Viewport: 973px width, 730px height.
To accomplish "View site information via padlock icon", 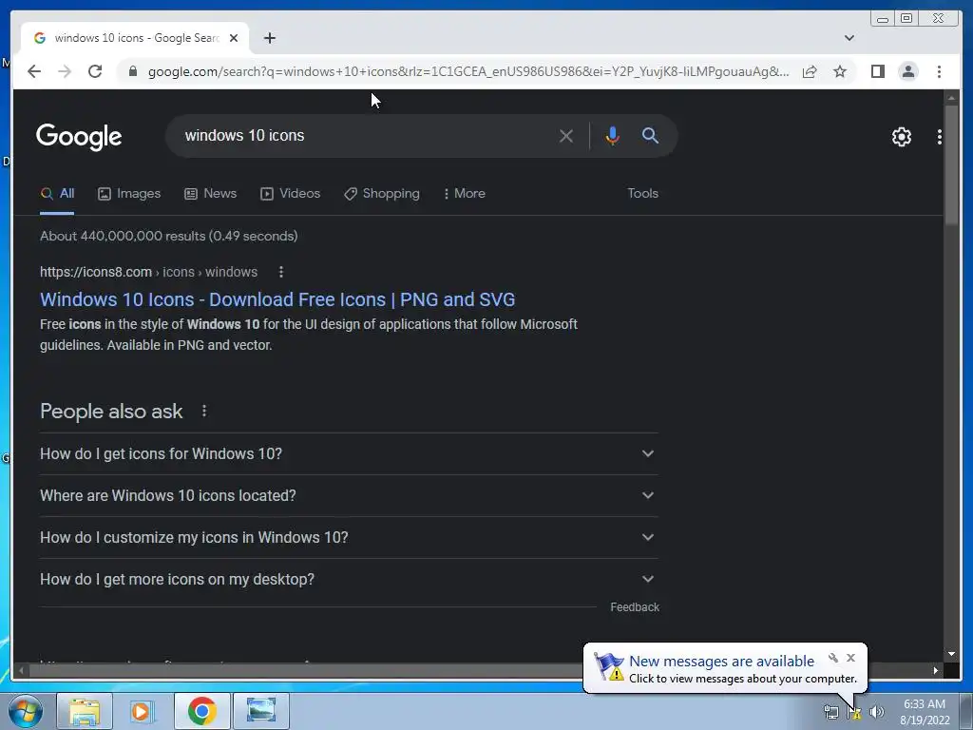I will tap(132, 71).
